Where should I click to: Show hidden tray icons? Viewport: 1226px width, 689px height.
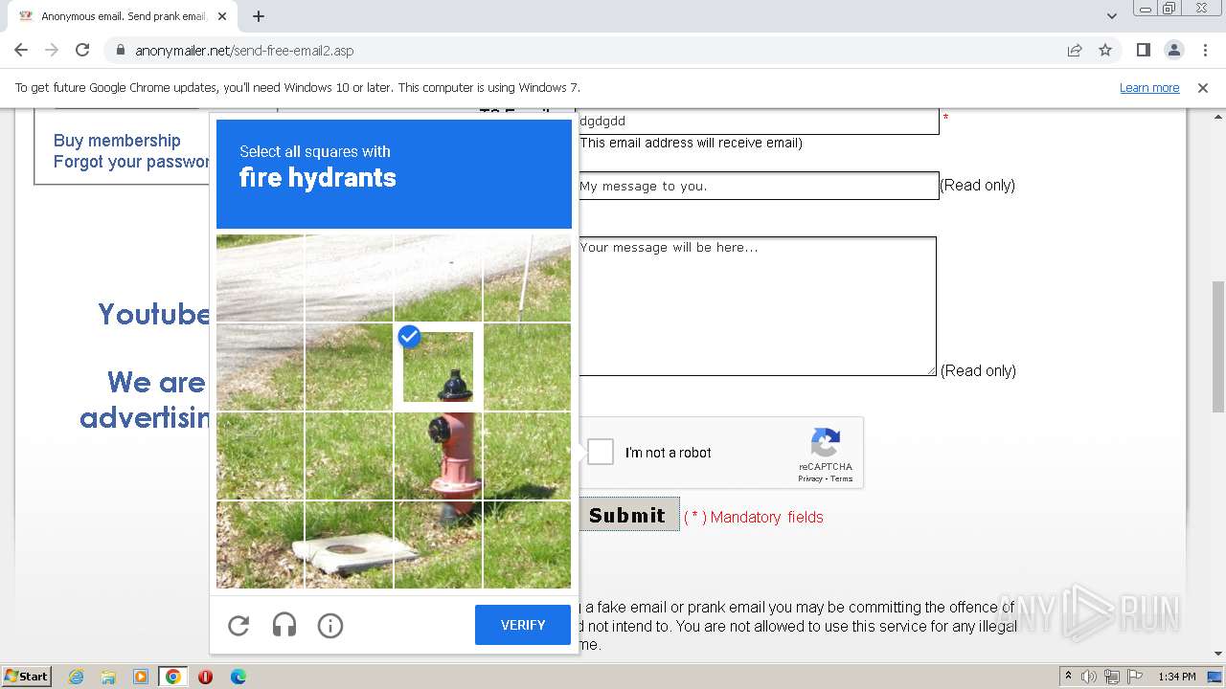pyautogui.click(x=1069, y=677)
